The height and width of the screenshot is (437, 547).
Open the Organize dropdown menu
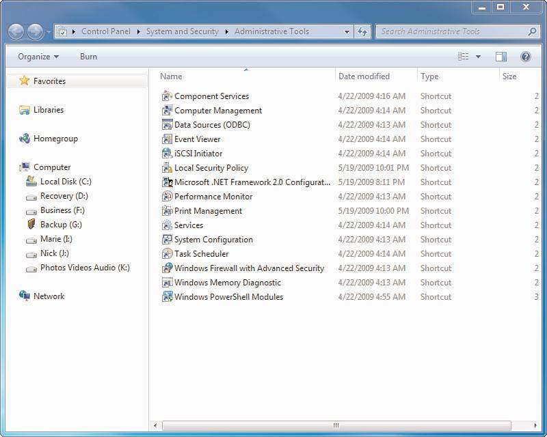click(38, 57)
